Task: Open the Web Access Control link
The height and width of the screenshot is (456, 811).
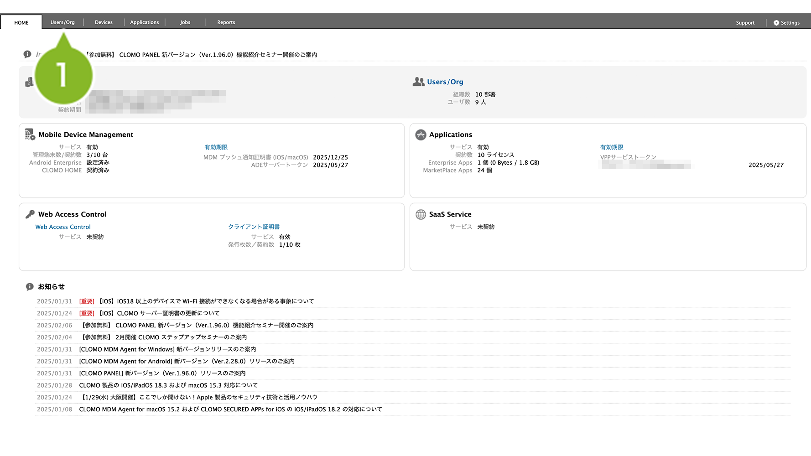Action: (x=63, y=227)
